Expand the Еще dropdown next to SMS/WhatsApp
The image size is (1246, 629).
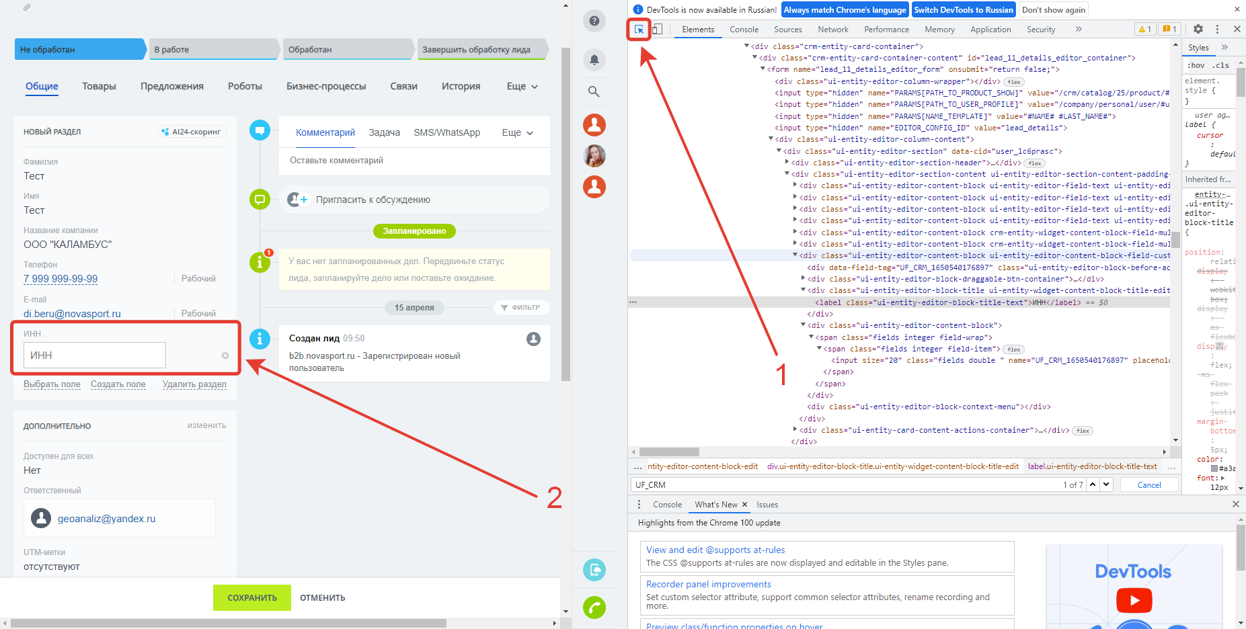click(x=517, y=133)
